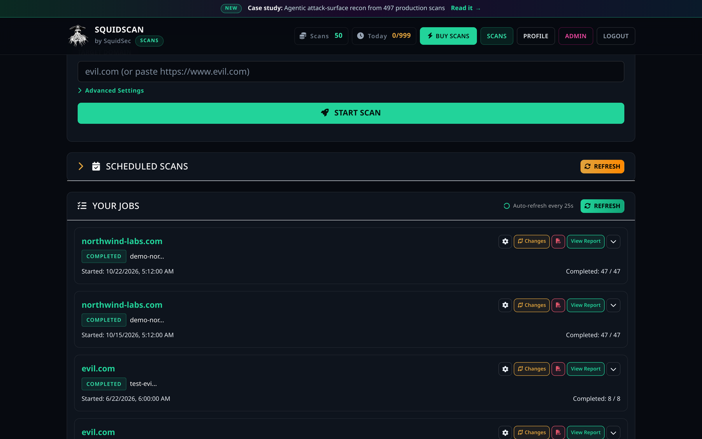Click the 'test-evi...' job label

[x=143, y=384]
